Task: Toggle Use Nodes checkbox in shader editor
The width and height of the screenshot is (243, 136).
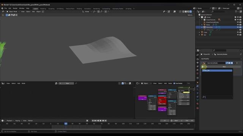Action: click(174, 83)
